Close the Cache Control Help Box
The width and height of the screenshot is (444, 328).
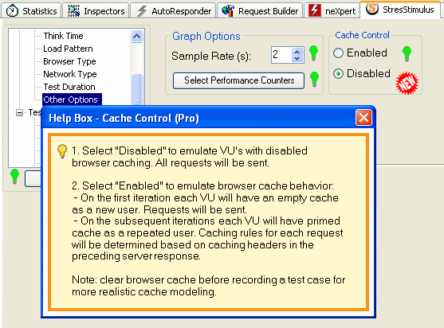click(363, 118)
